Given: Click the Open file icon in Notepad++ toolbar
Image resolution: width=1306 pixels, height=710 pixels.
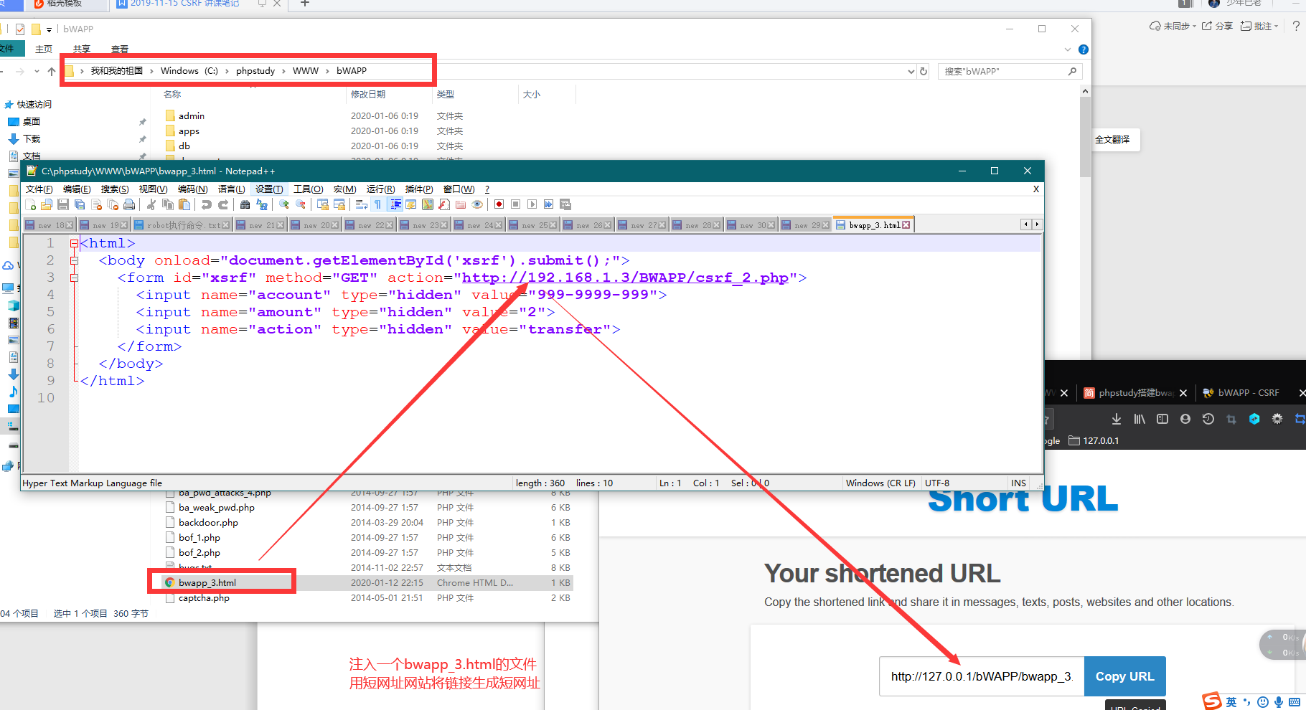Looking at the screenshot, I should [x=47, y=204].
